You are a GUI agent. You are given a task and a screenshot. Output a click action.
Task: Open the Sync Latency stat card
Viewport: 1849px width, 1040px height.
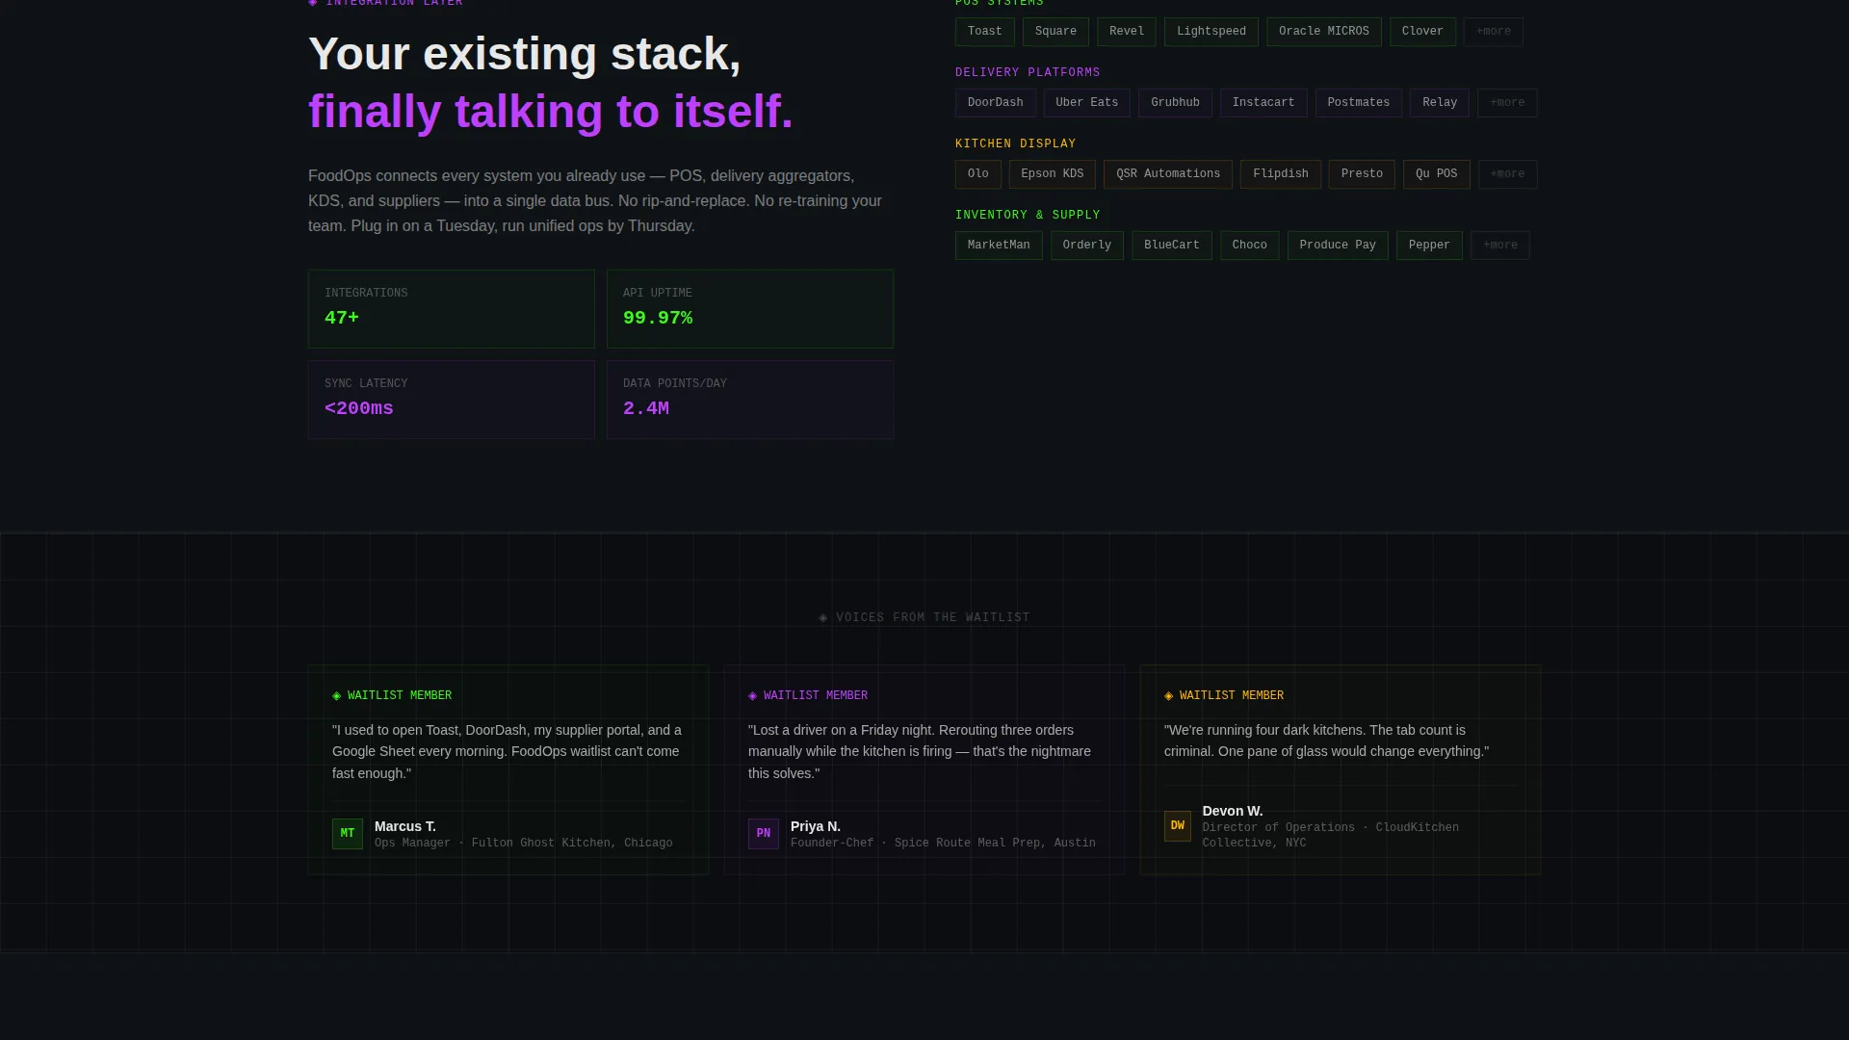[452, 400]
